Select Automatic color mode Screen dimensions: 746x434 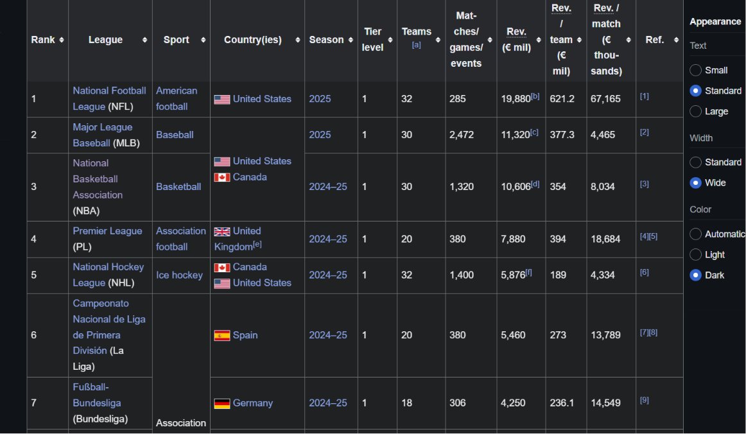pyautogui.click(x=695, y=234)
